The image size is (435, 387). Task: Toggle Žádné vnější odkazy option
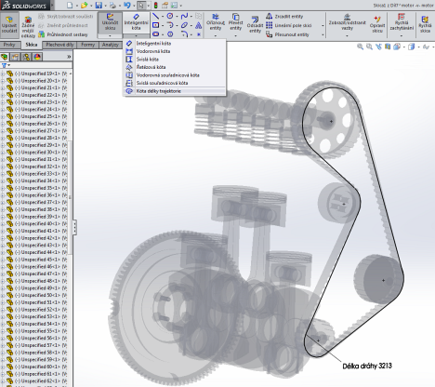[28, 27]
